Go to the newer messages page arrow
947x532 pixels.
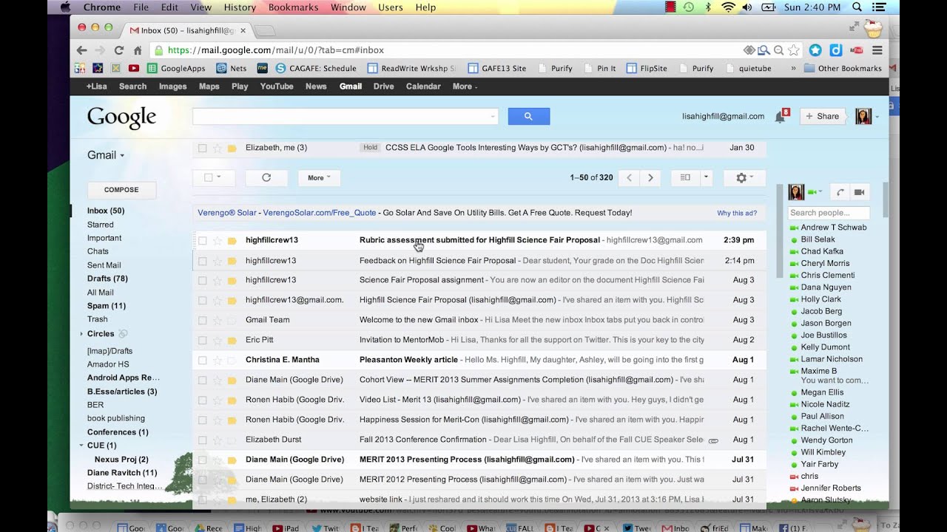click(629, 177)
